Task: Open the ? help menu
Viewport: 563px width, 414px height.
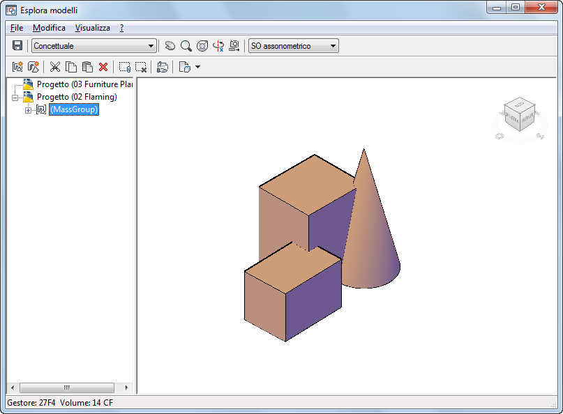Action: tap(121, 28)
